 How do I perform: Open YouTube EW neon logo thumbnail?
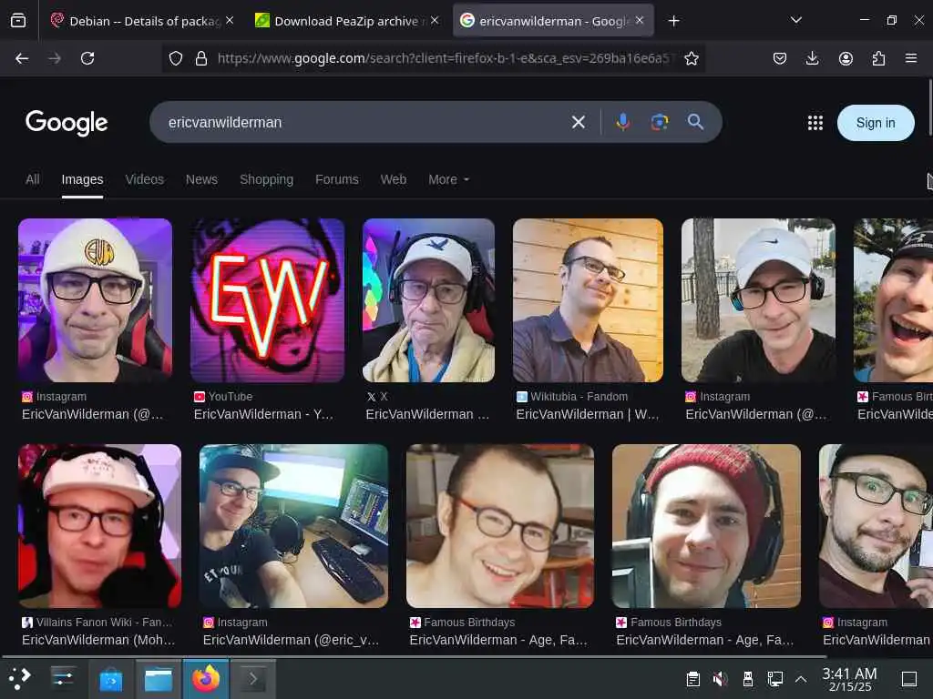pyautogui.click(x=267, y=300)
